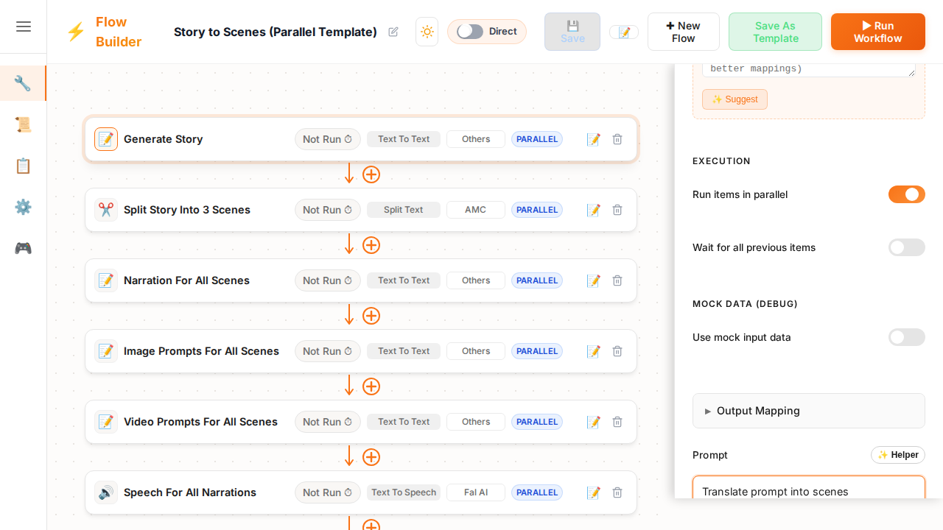Open the clipboard sidebar icon

23,166
